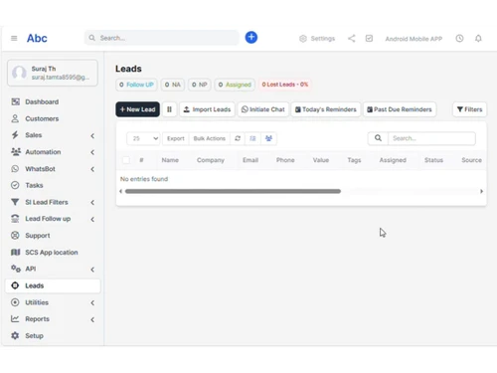Click the Follow UP status badge
The width and height of the screenshot is (497, 373).
(x=136, y=85)
